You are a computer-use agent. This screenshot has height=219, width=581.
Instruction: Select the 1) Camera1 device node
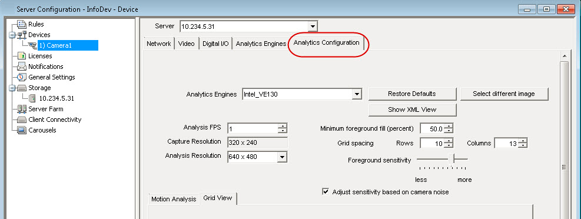click(68, 45)
